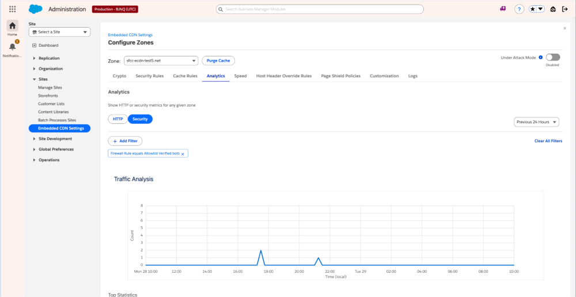Click the Configure Zones title
The width and height of the screenshot is (576, 297).
pos(131,43)
